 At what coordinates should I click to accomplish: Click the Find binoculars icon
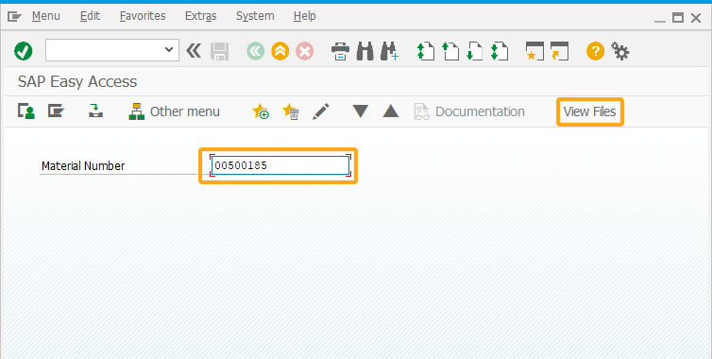(x=364, y=51)
